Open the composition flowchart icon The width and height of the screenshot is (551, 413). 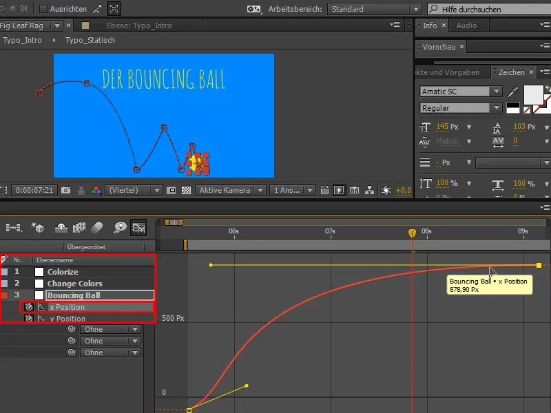click(369, 191)
